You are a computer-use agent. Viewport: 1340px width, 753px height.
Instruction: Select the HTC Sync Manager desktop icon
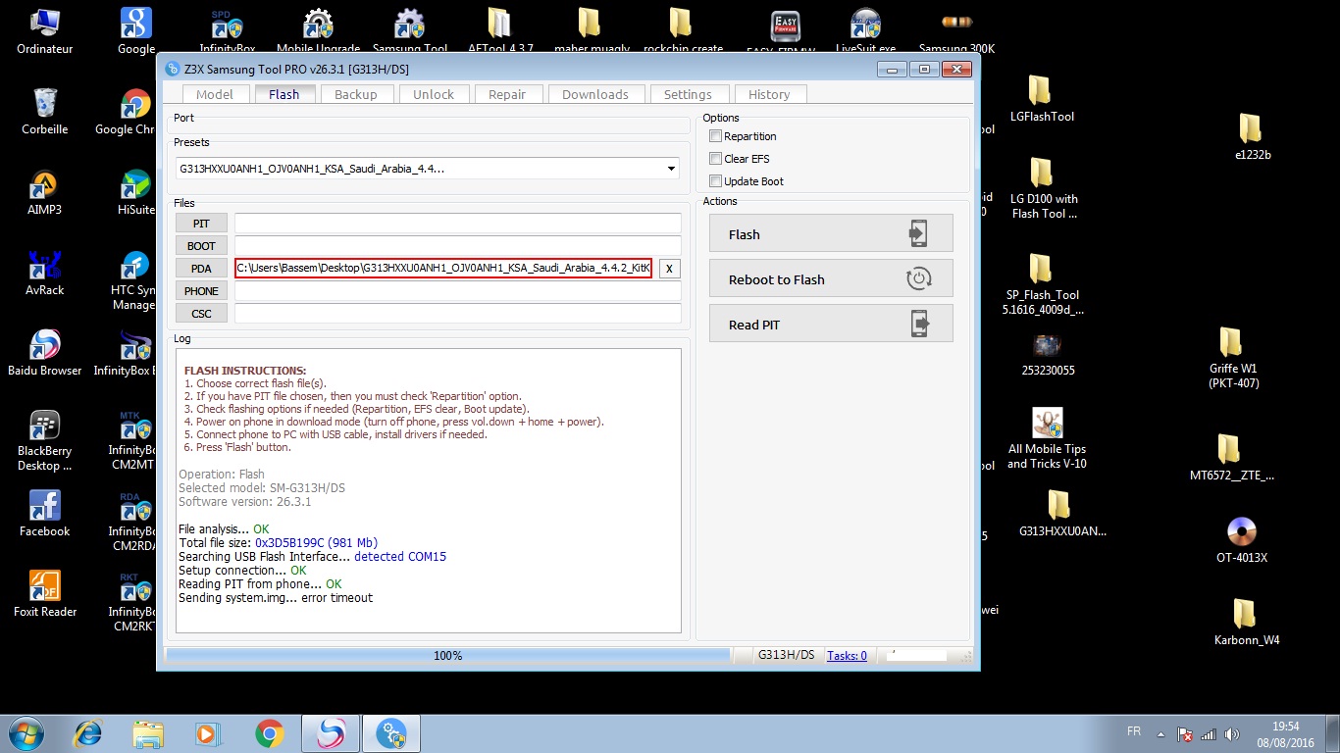[x=134, y=279]
